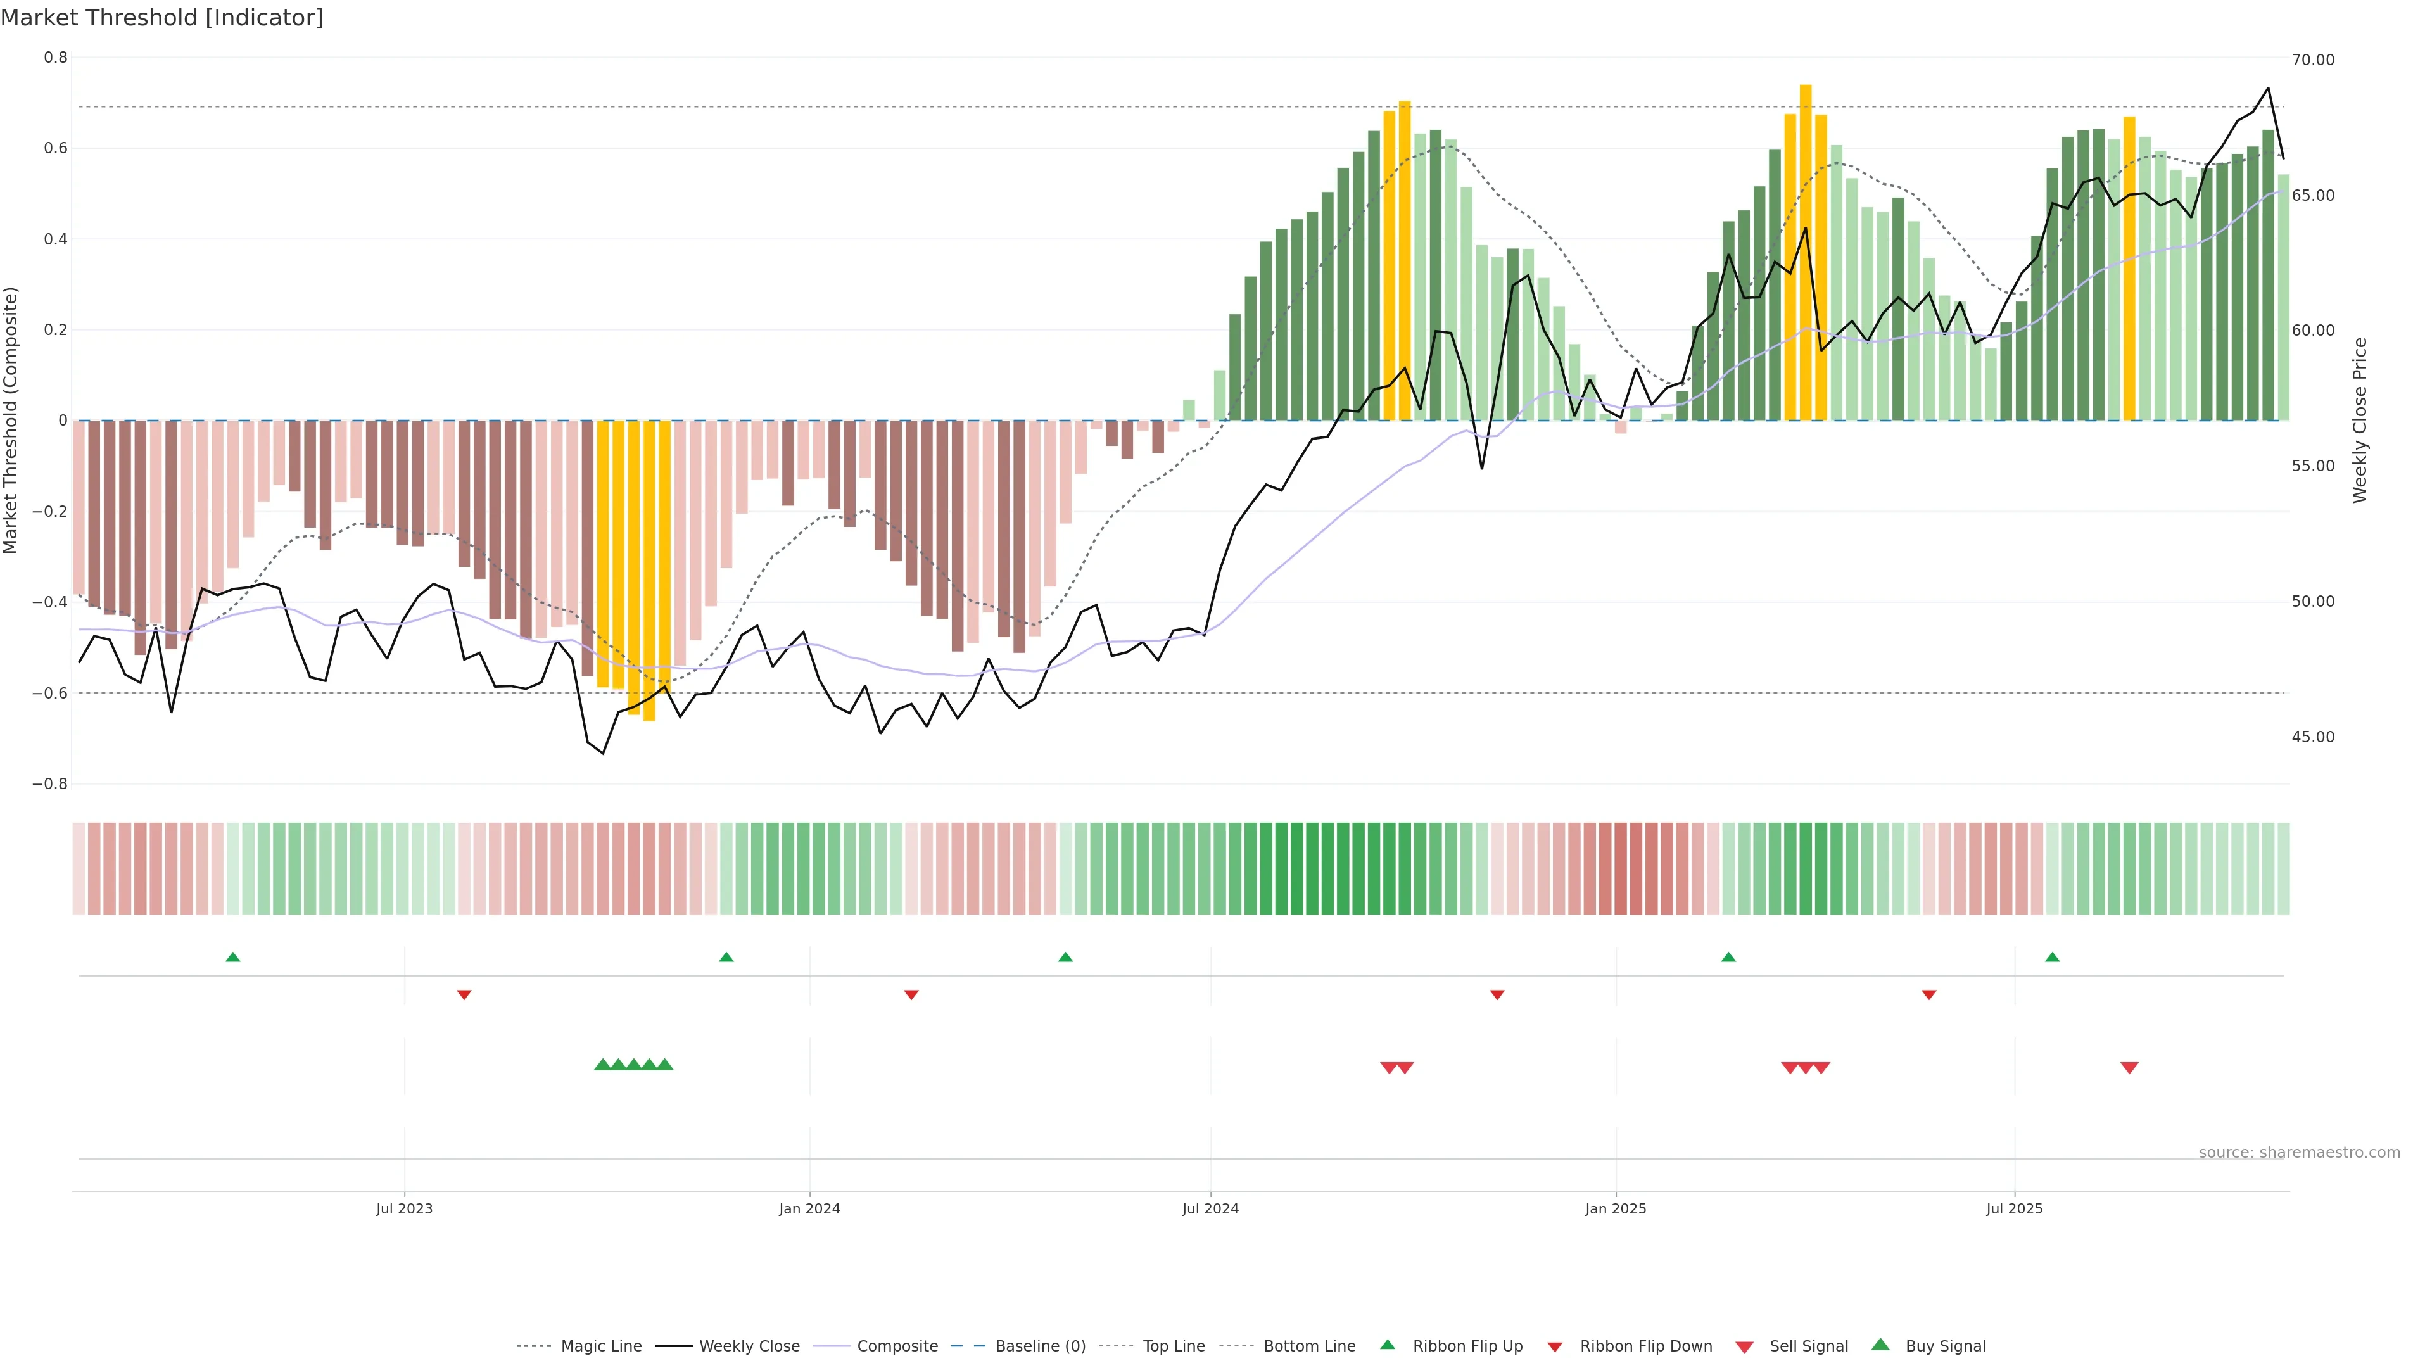Click the Jul 2025 x-axis label
This screenshot has height=1368, width=2432.
click(x=2014, y=1208)
